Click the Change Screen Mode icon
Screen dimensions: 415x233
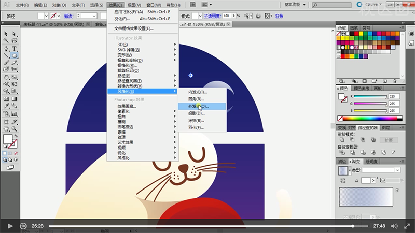[x=10, y=167]
